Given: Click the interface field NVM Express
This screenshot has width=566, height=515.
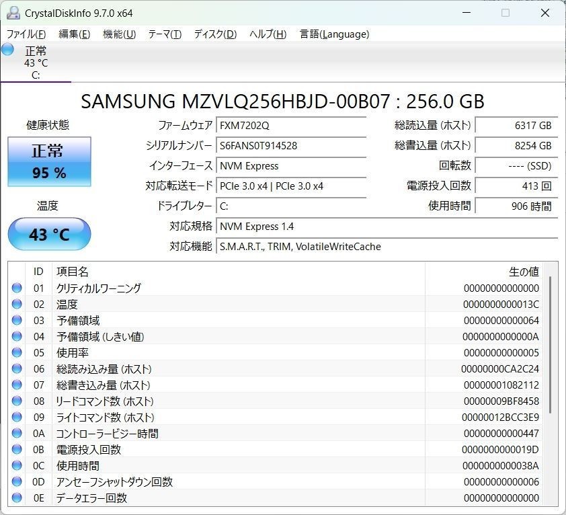Looking at the screenshot, I should click(291, 166).
